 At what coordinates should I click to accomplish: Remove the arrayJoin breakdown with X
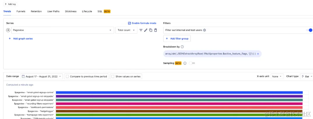[x=258, y=54]
